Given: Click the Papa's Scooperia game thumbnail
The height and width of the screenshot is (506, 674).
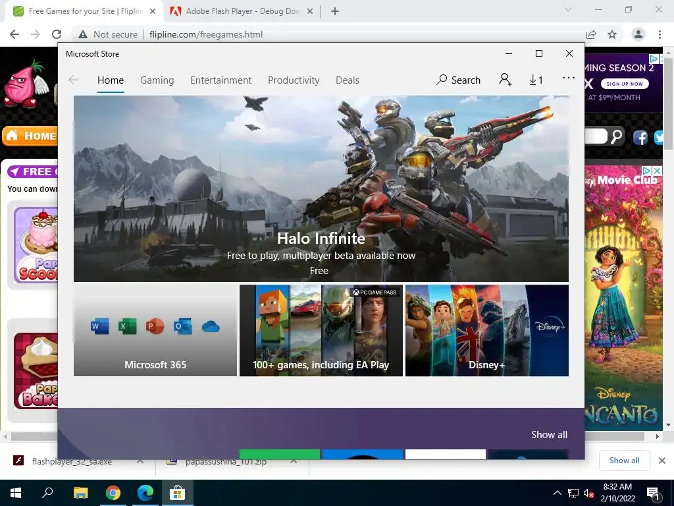Looking at the screenshot, I should point(36,245).
